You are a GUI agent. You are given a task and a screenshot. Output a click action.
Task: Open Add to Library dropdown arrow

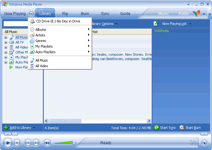click(x=34, y=128)
